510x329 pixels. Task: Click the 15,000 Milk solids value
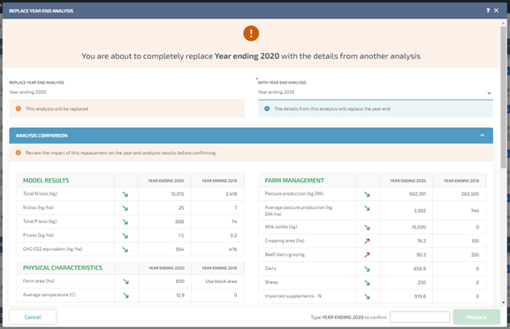419,227
